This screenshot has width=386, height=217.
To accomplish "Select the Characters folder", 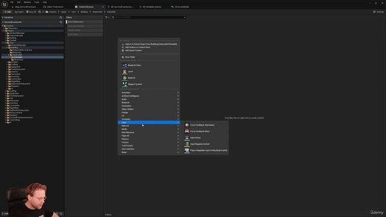I will point(13,28).
